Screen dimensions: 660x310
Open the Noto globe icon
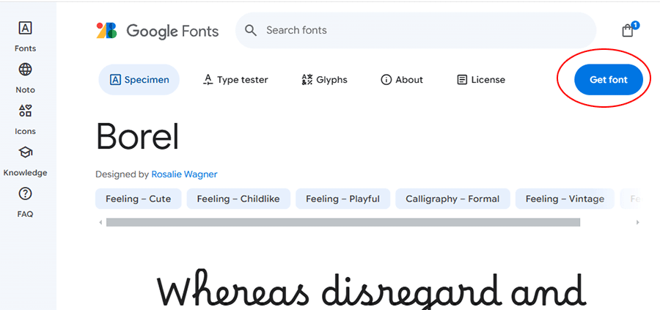point(25,70)
